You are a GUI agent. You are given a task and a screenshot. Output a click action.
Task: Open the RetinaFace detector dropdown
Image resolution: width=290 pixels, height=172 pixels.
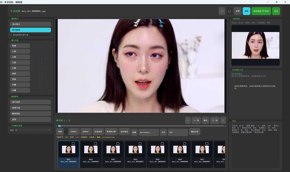149,132
